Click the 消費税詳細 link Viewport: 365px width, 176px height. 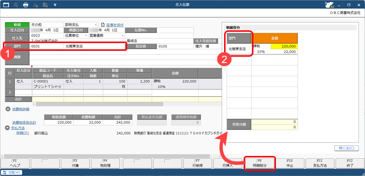coord(21,109)
